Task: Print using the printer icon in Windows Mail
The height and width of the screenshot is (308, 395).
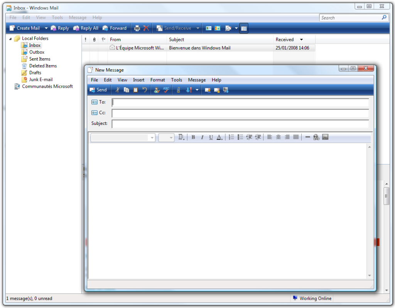Action: click(137, 28)
